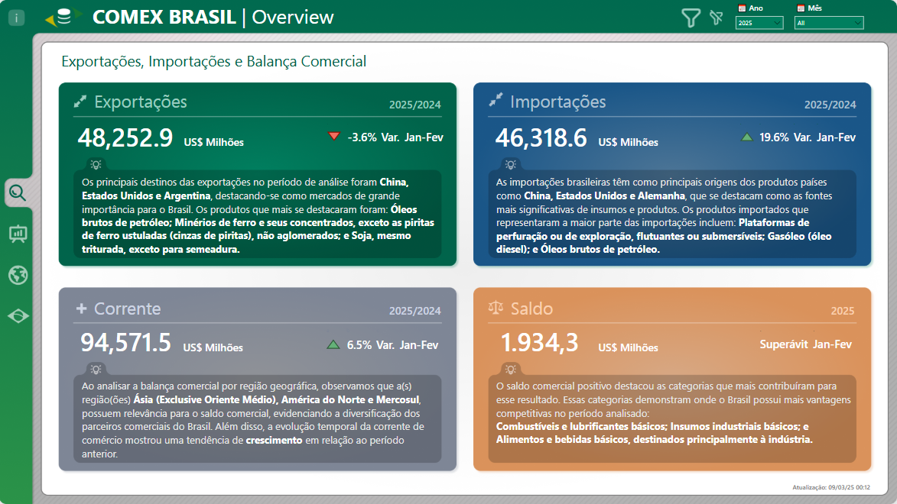Screen dimensions: 897x504
Task: Click the 2025 label on Saldo card
Action: point(843,311)
